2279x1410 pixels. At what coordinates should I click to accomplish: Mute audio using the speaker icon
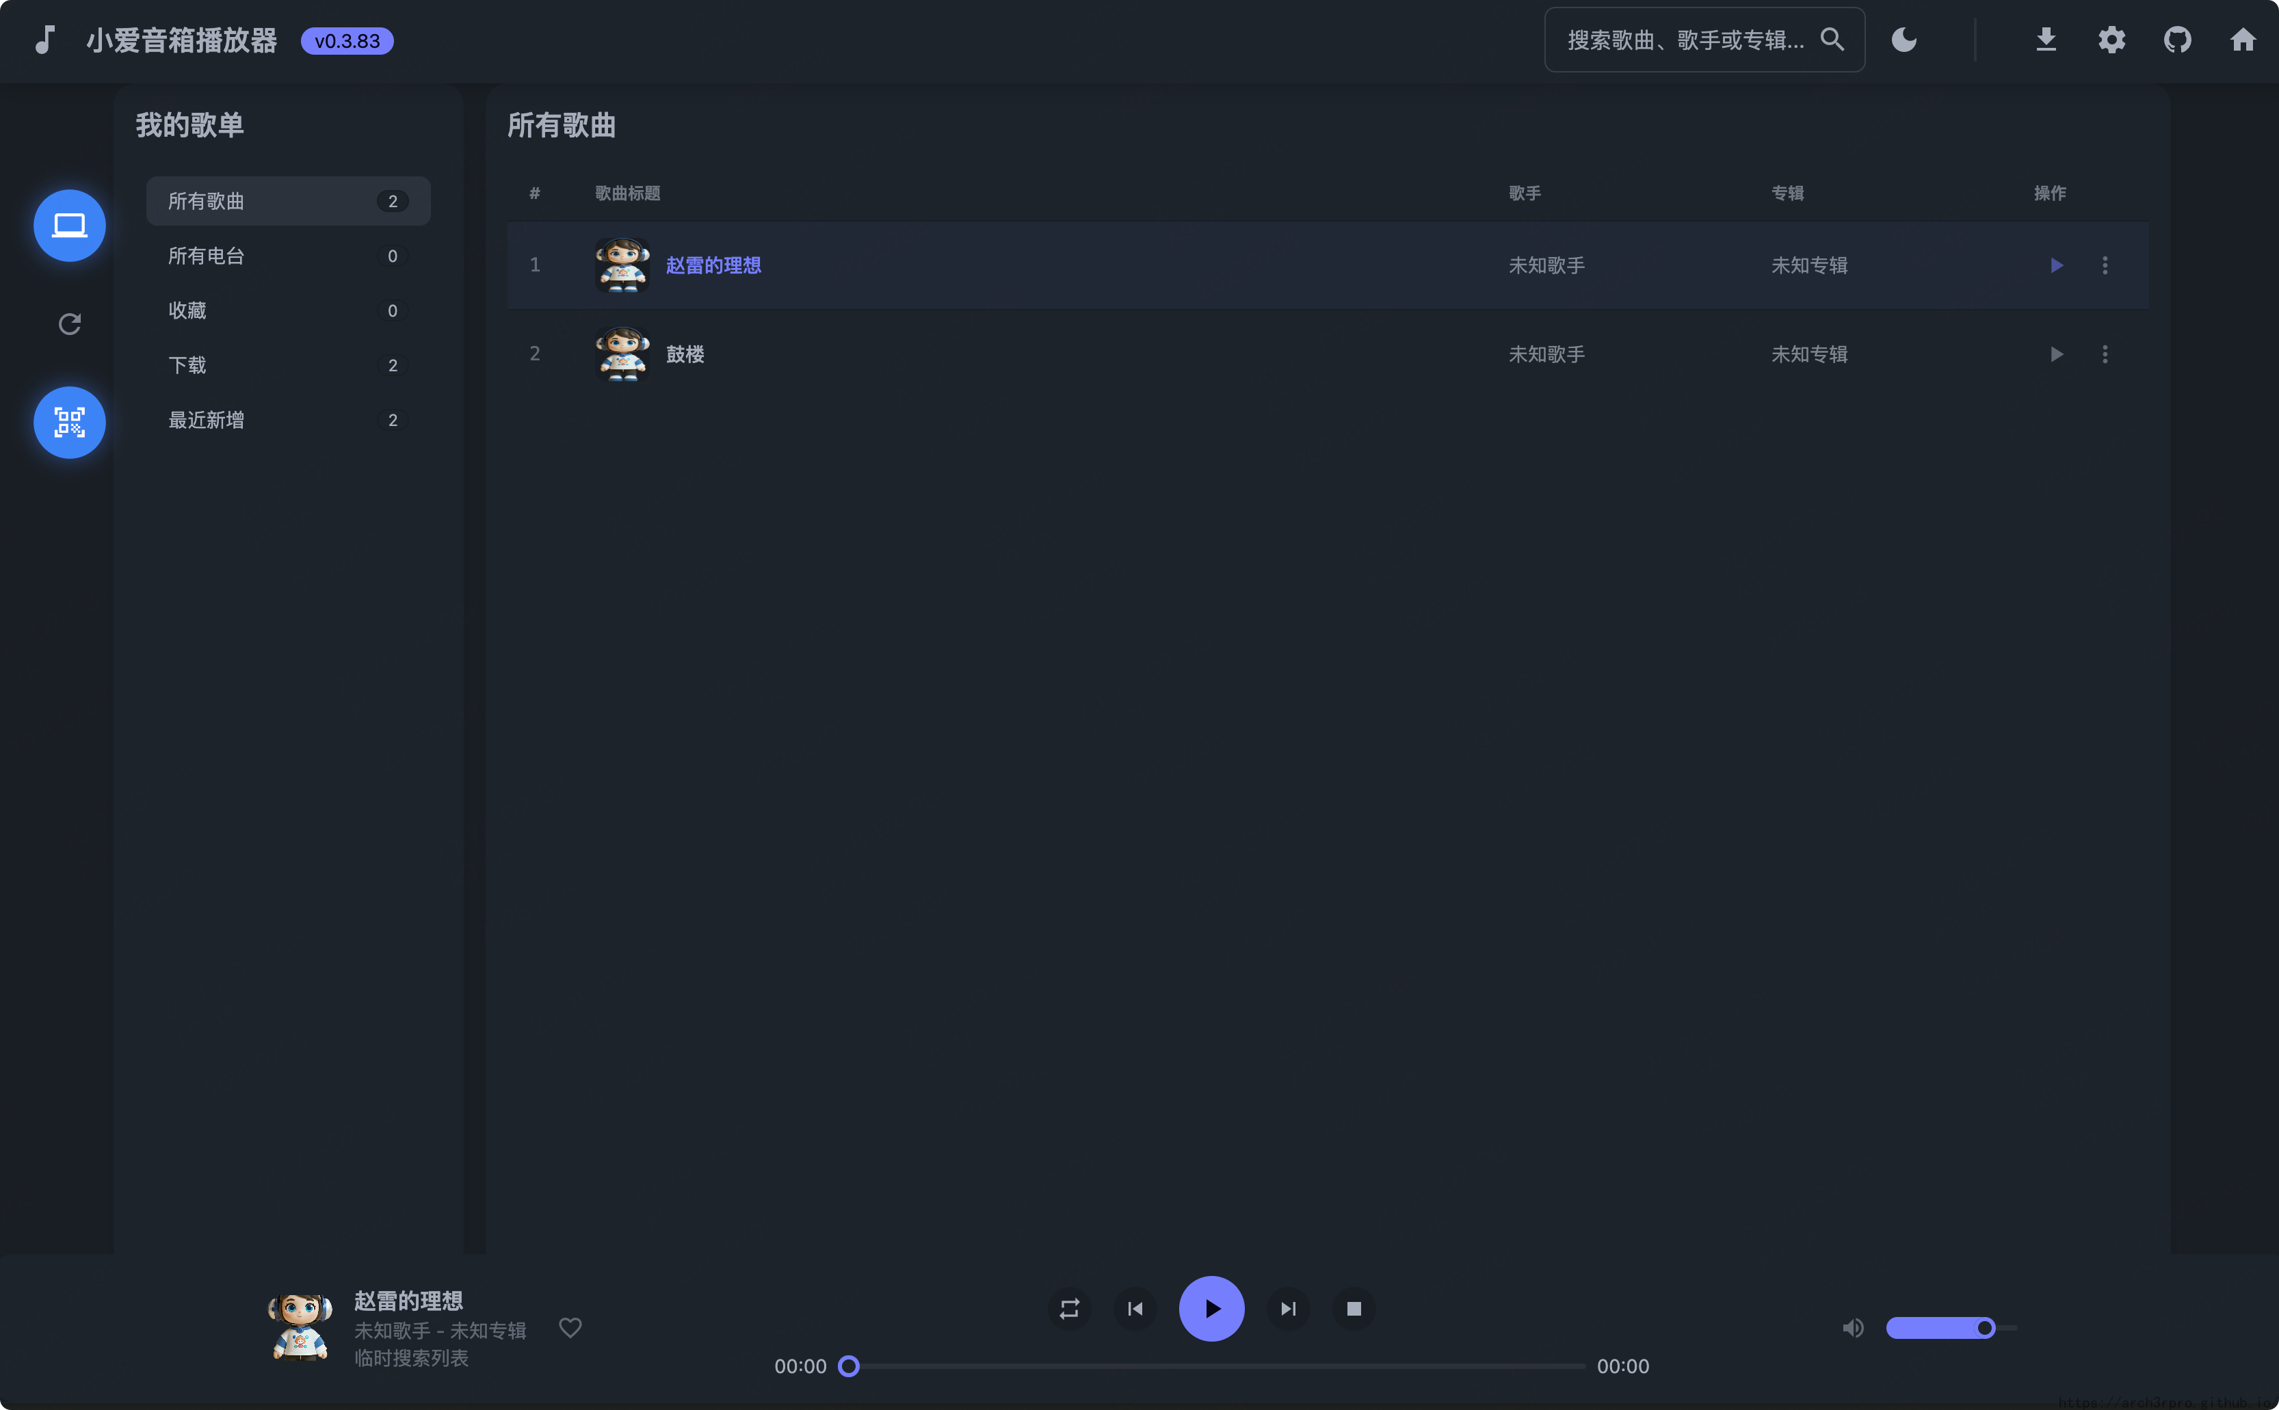[x=1852, y=1327]
